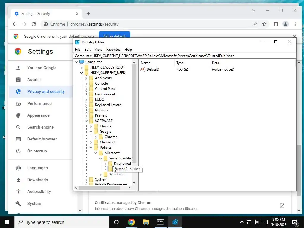
Task: Open notification center icon
Action: tap(294, 222)
